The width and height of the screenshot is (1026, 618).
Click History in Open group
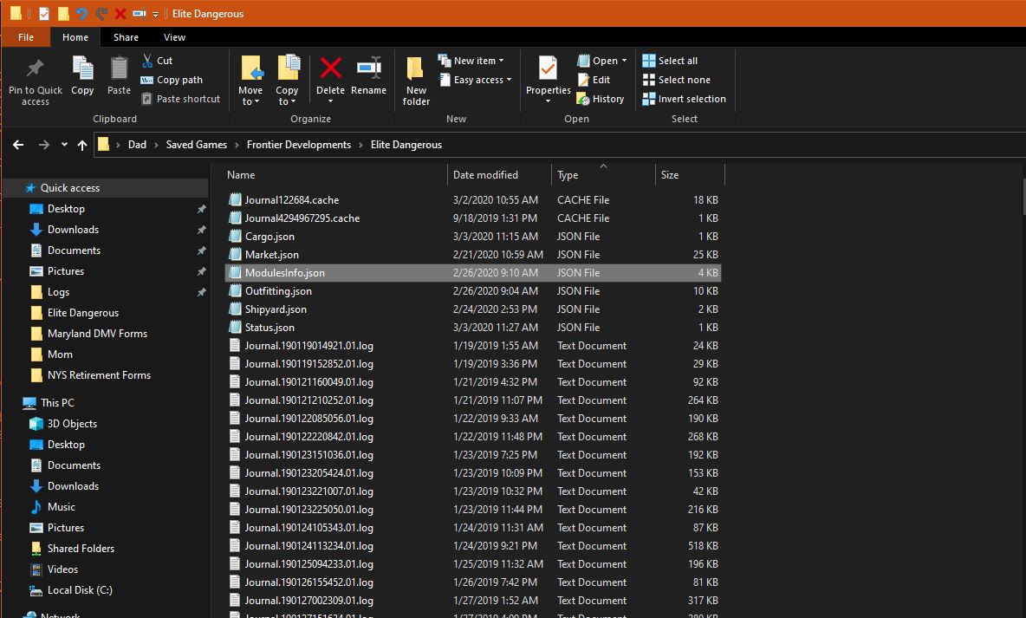click(601, 99)
